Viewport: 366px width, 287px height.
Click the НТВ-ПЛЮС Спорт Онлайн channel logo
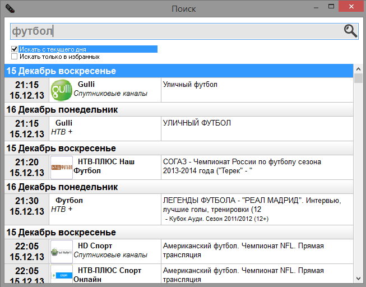pyautogui.click(x=61, y=275)
